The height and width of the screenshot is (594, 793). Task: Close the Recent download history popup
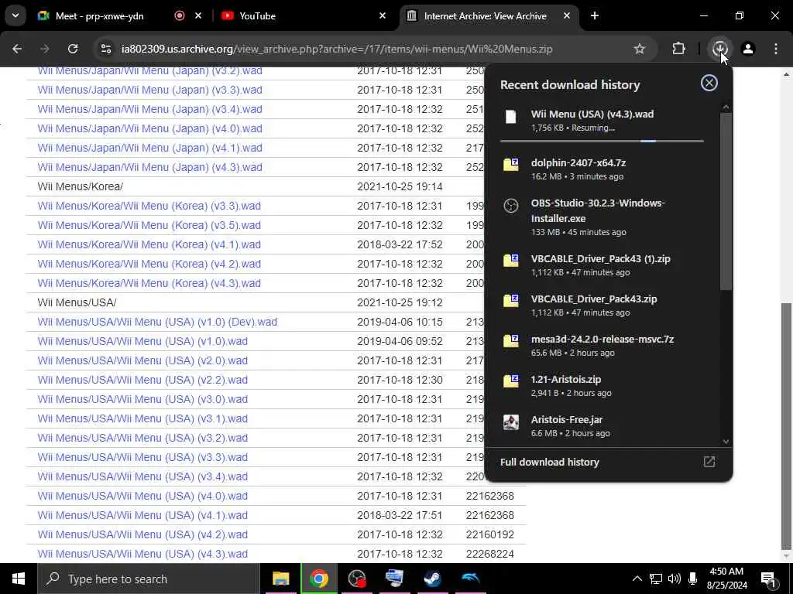[x=709, y=83]
